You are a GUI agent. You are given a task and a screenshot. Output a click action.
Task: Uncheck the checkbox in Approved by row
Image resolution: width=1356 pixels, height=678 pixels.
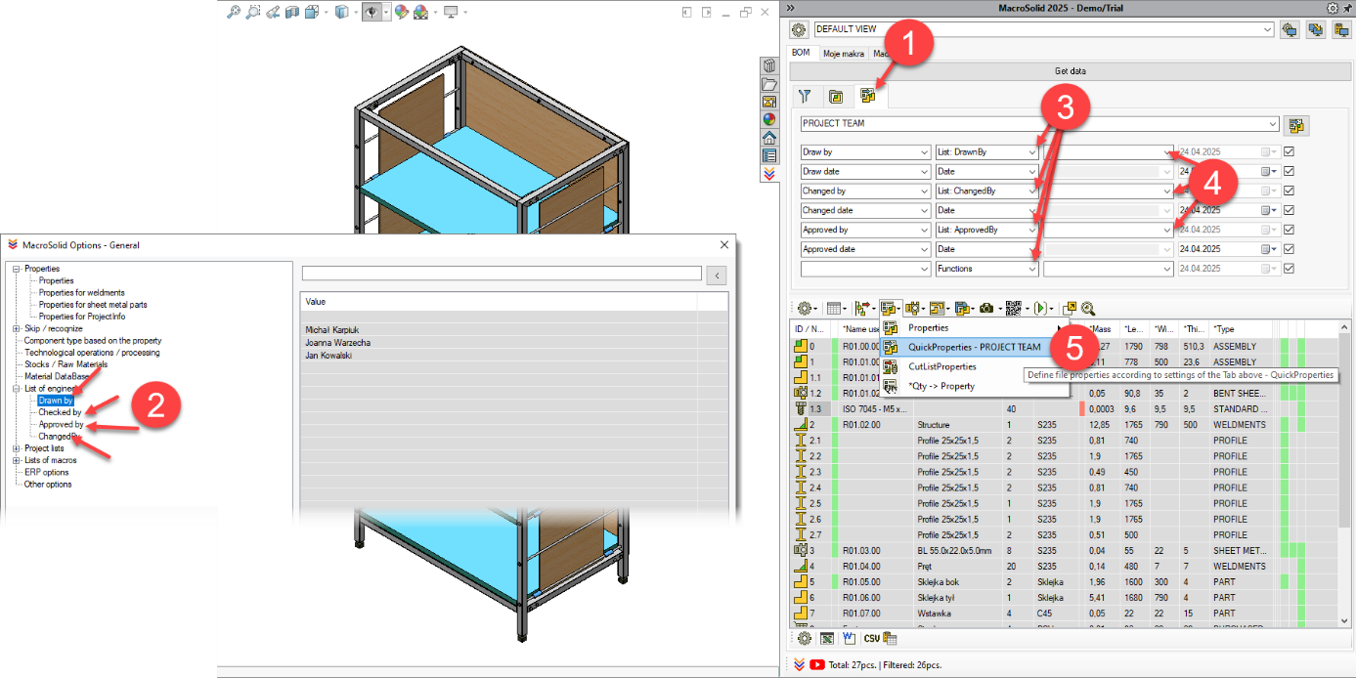click(x=1289, y=230)
